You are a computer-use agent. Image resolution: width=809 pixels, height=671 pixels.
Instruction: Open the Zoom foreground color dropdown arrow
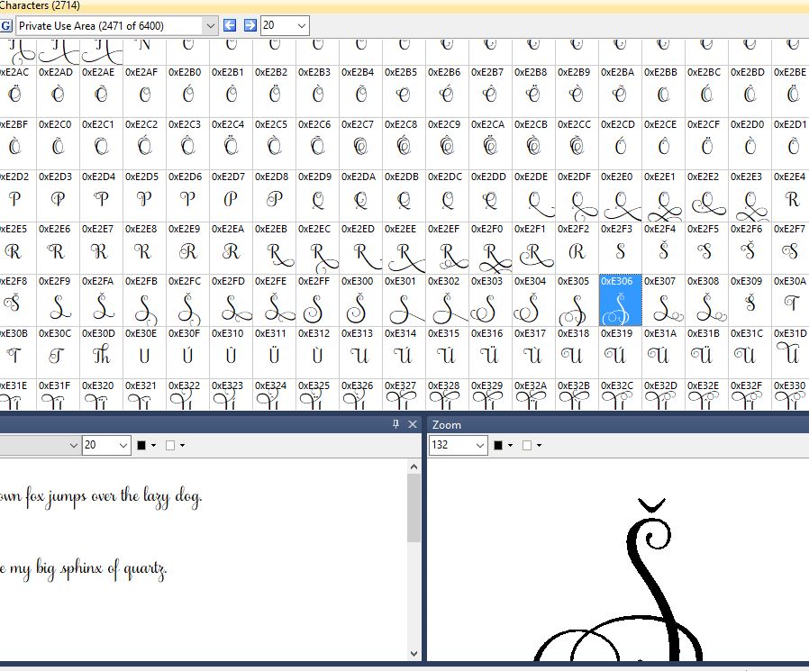click(510, 446)
